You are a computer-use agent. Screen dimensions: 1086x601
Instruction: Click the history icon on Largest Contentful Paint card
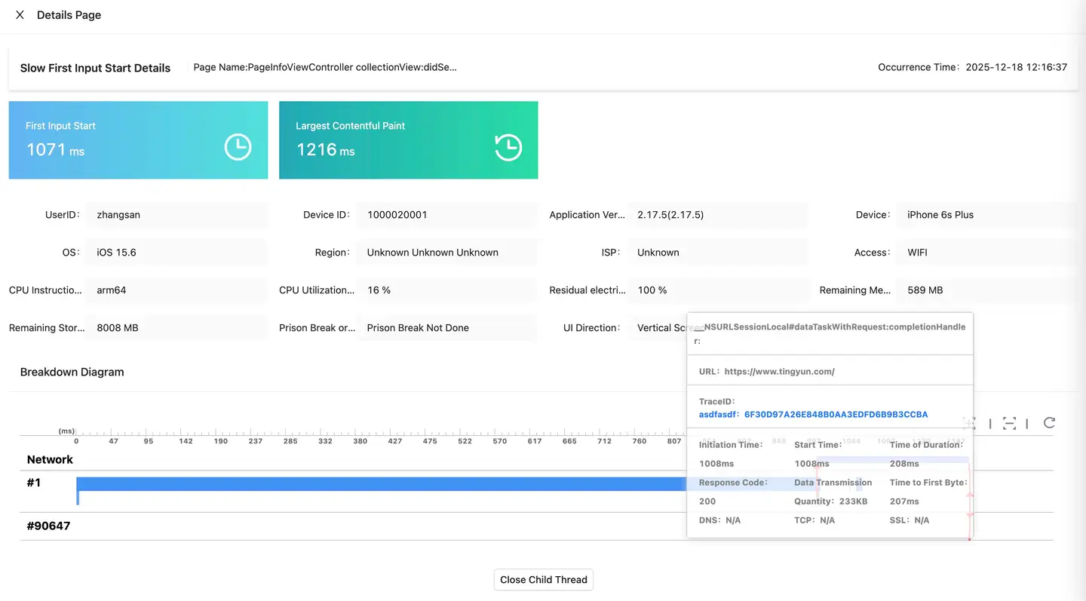pos(508,147)
